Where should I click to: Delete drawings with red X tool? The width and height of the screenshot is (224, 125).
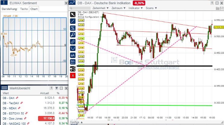[x=72, y=75]
